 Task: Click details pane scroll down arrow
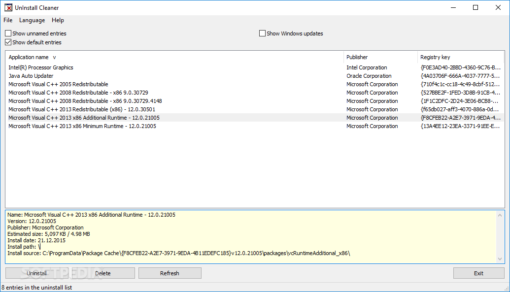pos(500,259)
